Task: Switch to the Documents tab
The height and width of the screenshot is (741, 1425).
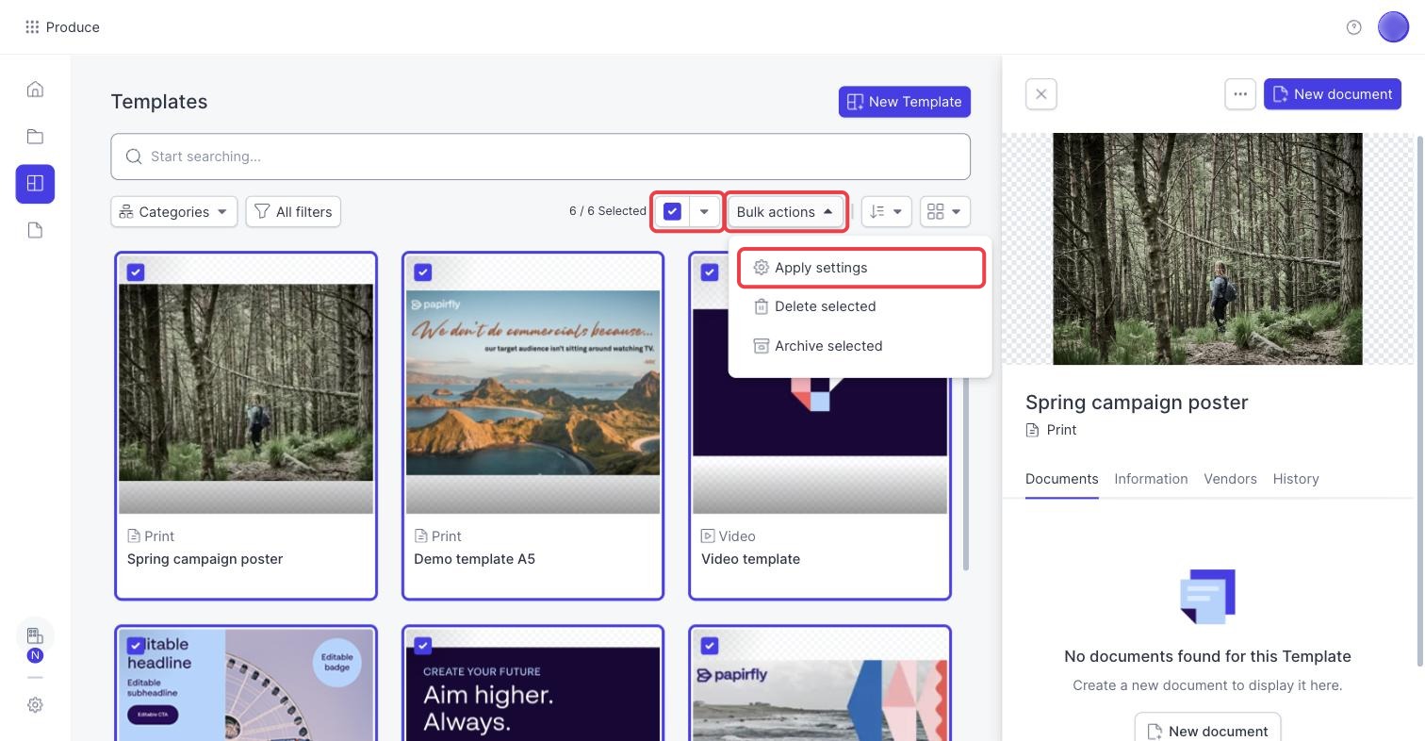Action: pos(1061,479)
